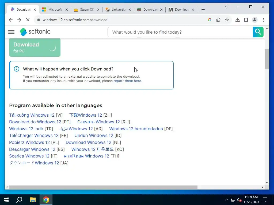Image resolution: width=274 pixels, height=205 pixels.
Task: Open the taskbar clock and date
Action: [x=251, y=200]
